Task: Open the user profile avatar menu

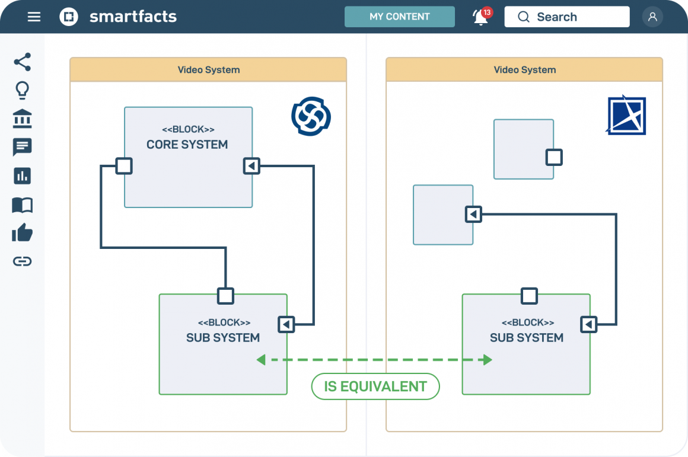Action: pos(652,17)
